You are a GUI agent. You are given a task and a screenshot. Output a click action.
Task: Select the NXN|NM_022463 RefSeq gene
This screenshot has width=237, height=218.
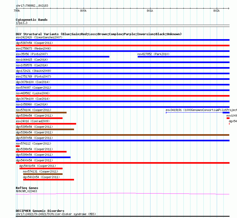click(26, 191)
